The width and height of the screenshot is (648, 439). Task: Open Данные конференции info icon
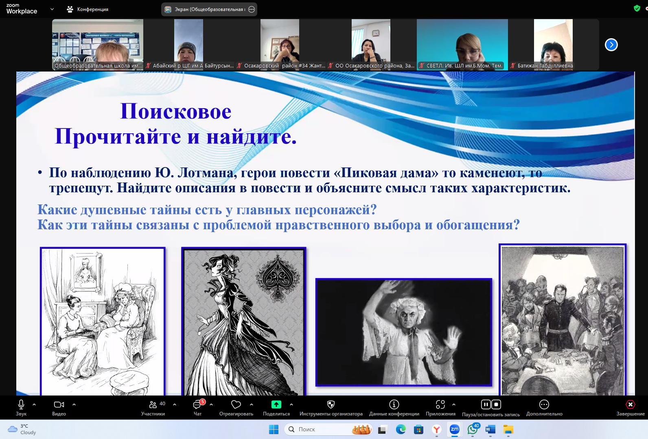(x=394, y=405)
